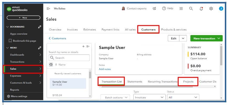Click the $114.00 Open balance amount
This screenshot has height=105, width=229.
198,54
